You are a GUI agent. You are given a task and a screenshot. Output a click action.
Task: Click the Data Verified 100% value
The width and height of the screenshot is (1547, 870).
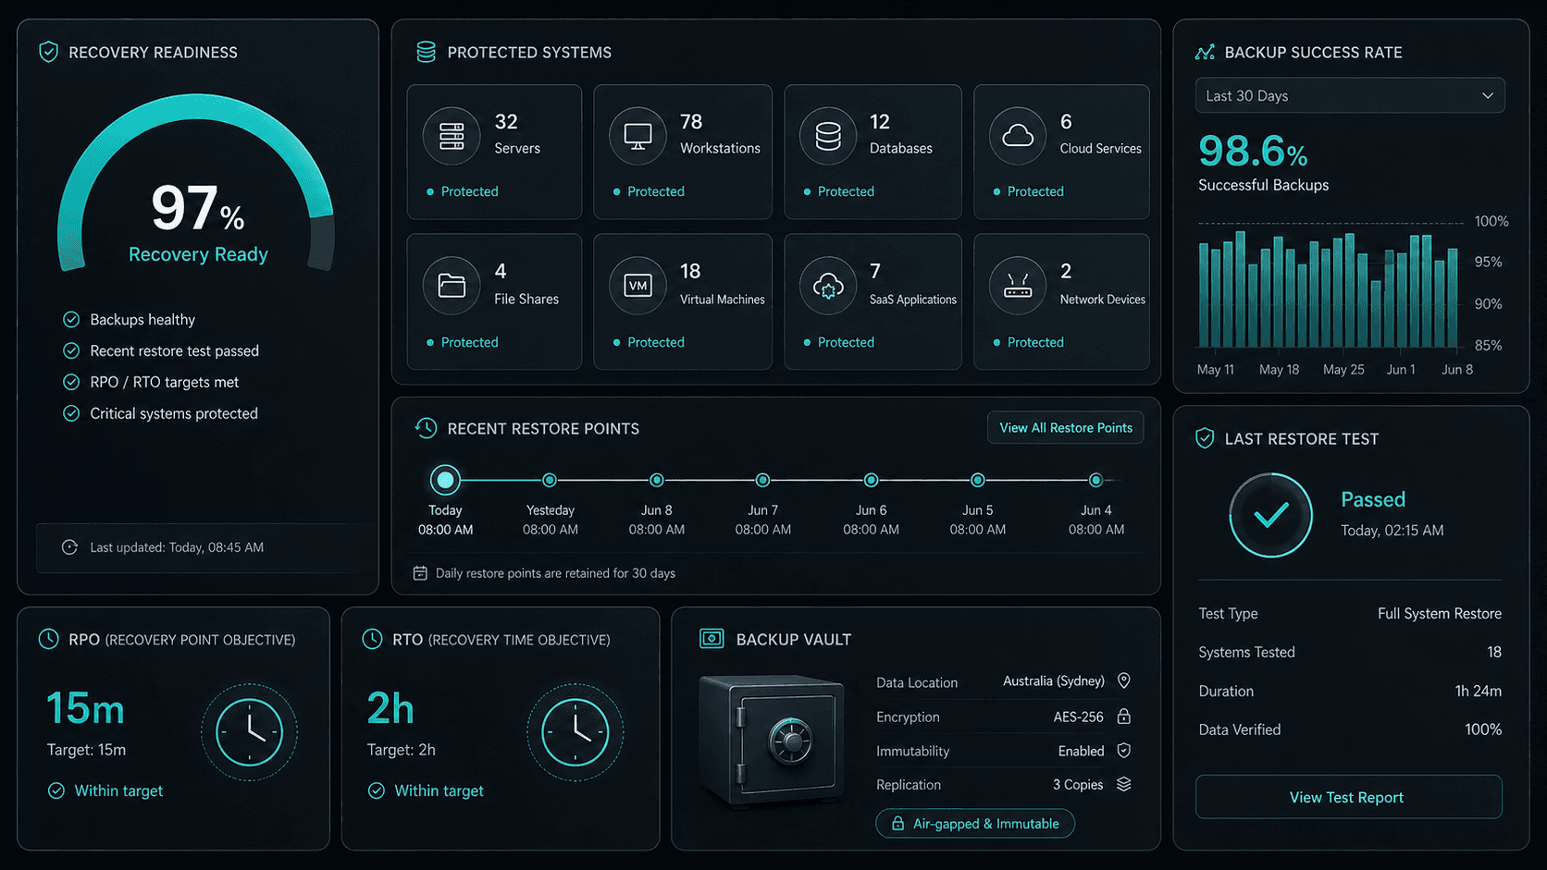pos(1482,729)
